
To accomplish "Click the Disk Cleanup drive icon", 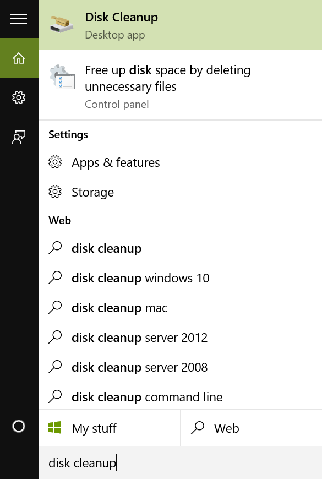I will pyautogui.click(x=62, y=25).
